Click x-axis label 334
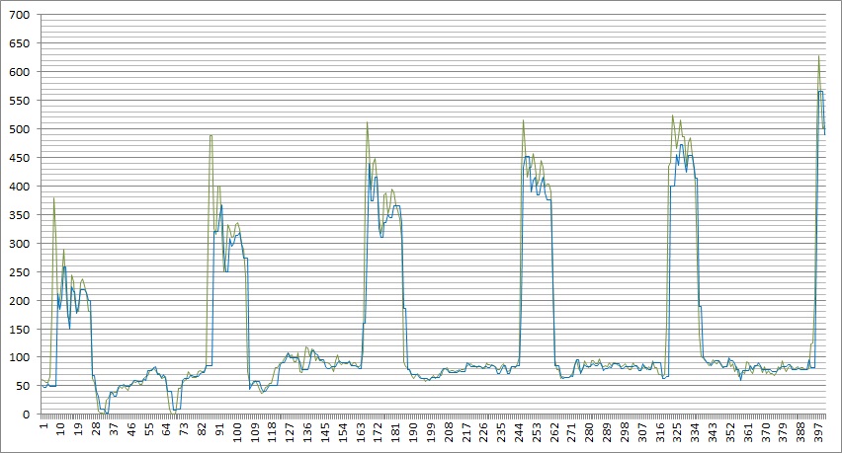Image resolution: width=842 pixels, height=453 pixels. (696, 432)
